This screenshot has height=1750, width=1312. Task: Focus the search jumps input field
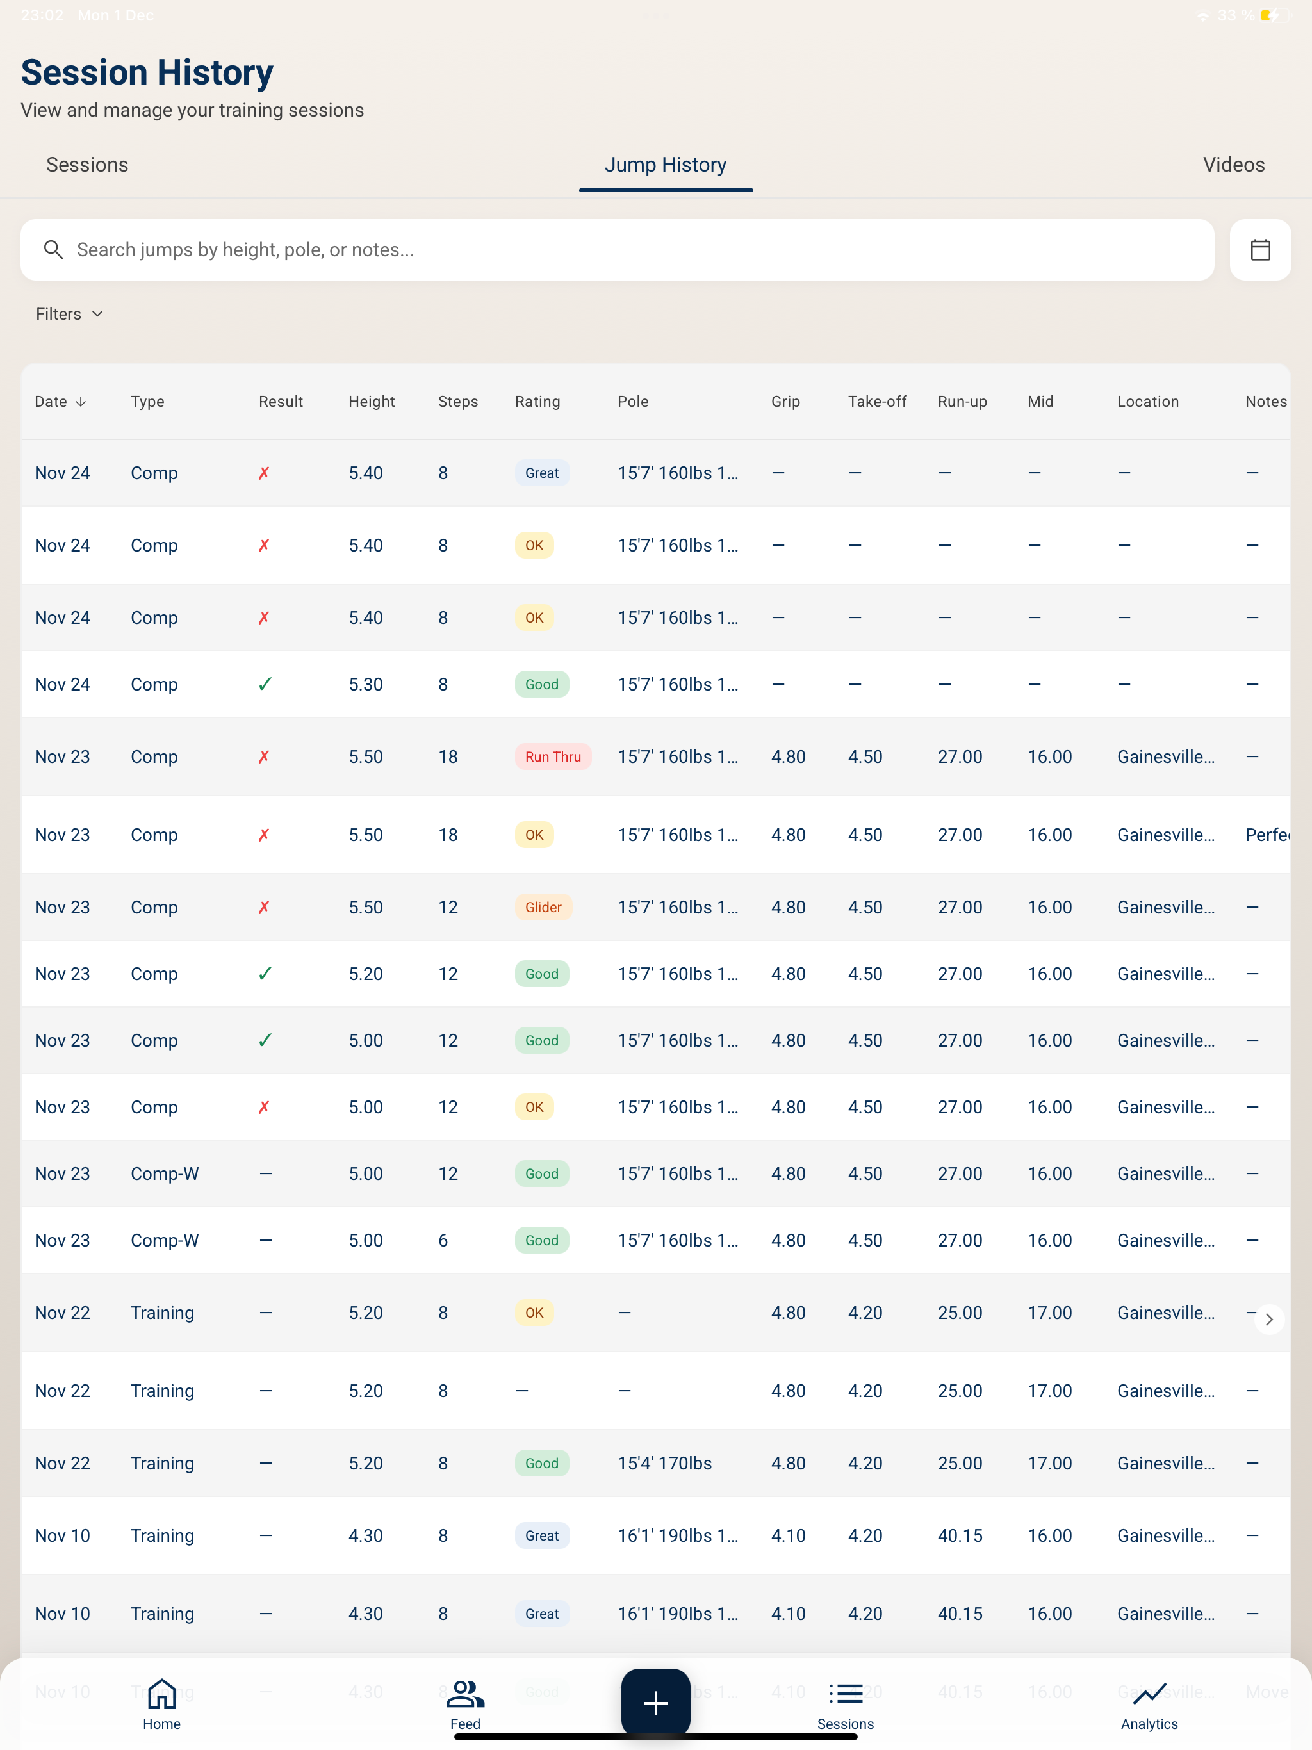pyautogui.click(x=617, y=250)
